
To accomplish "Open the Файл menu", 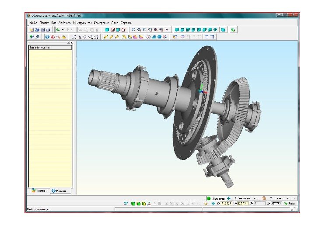I will point(33,23).
